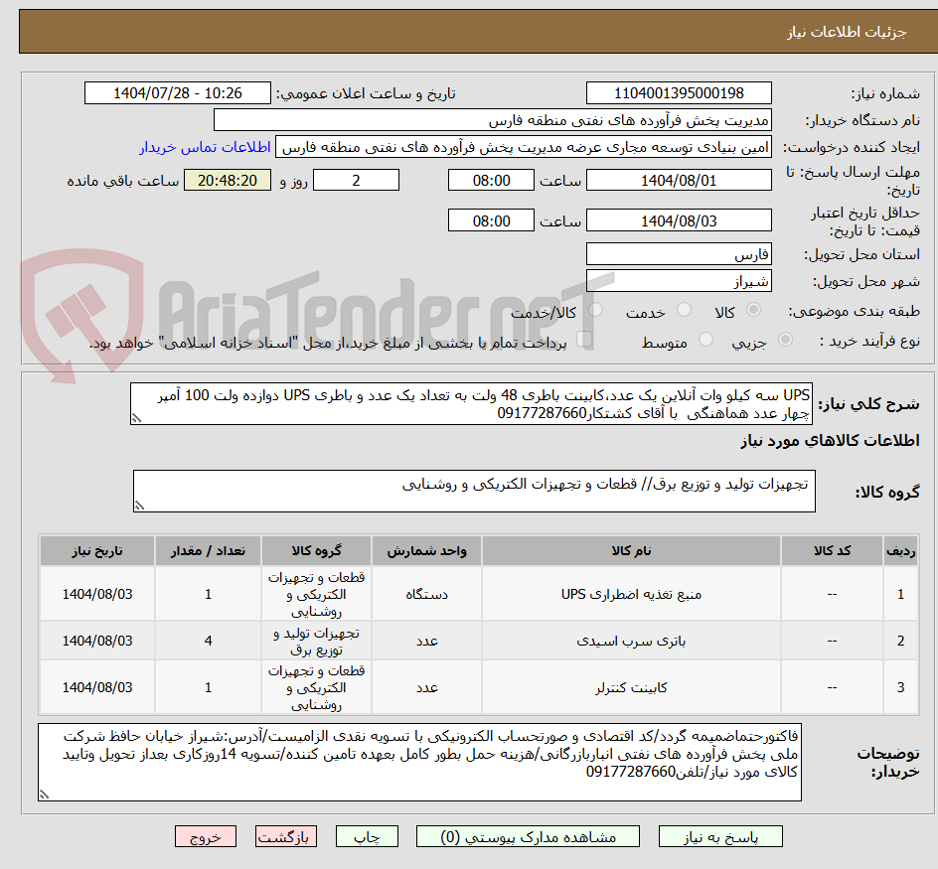The height and width of the screenshot is (869, 938).
Task: Click the شیراز city field
Action: (679, 281)
